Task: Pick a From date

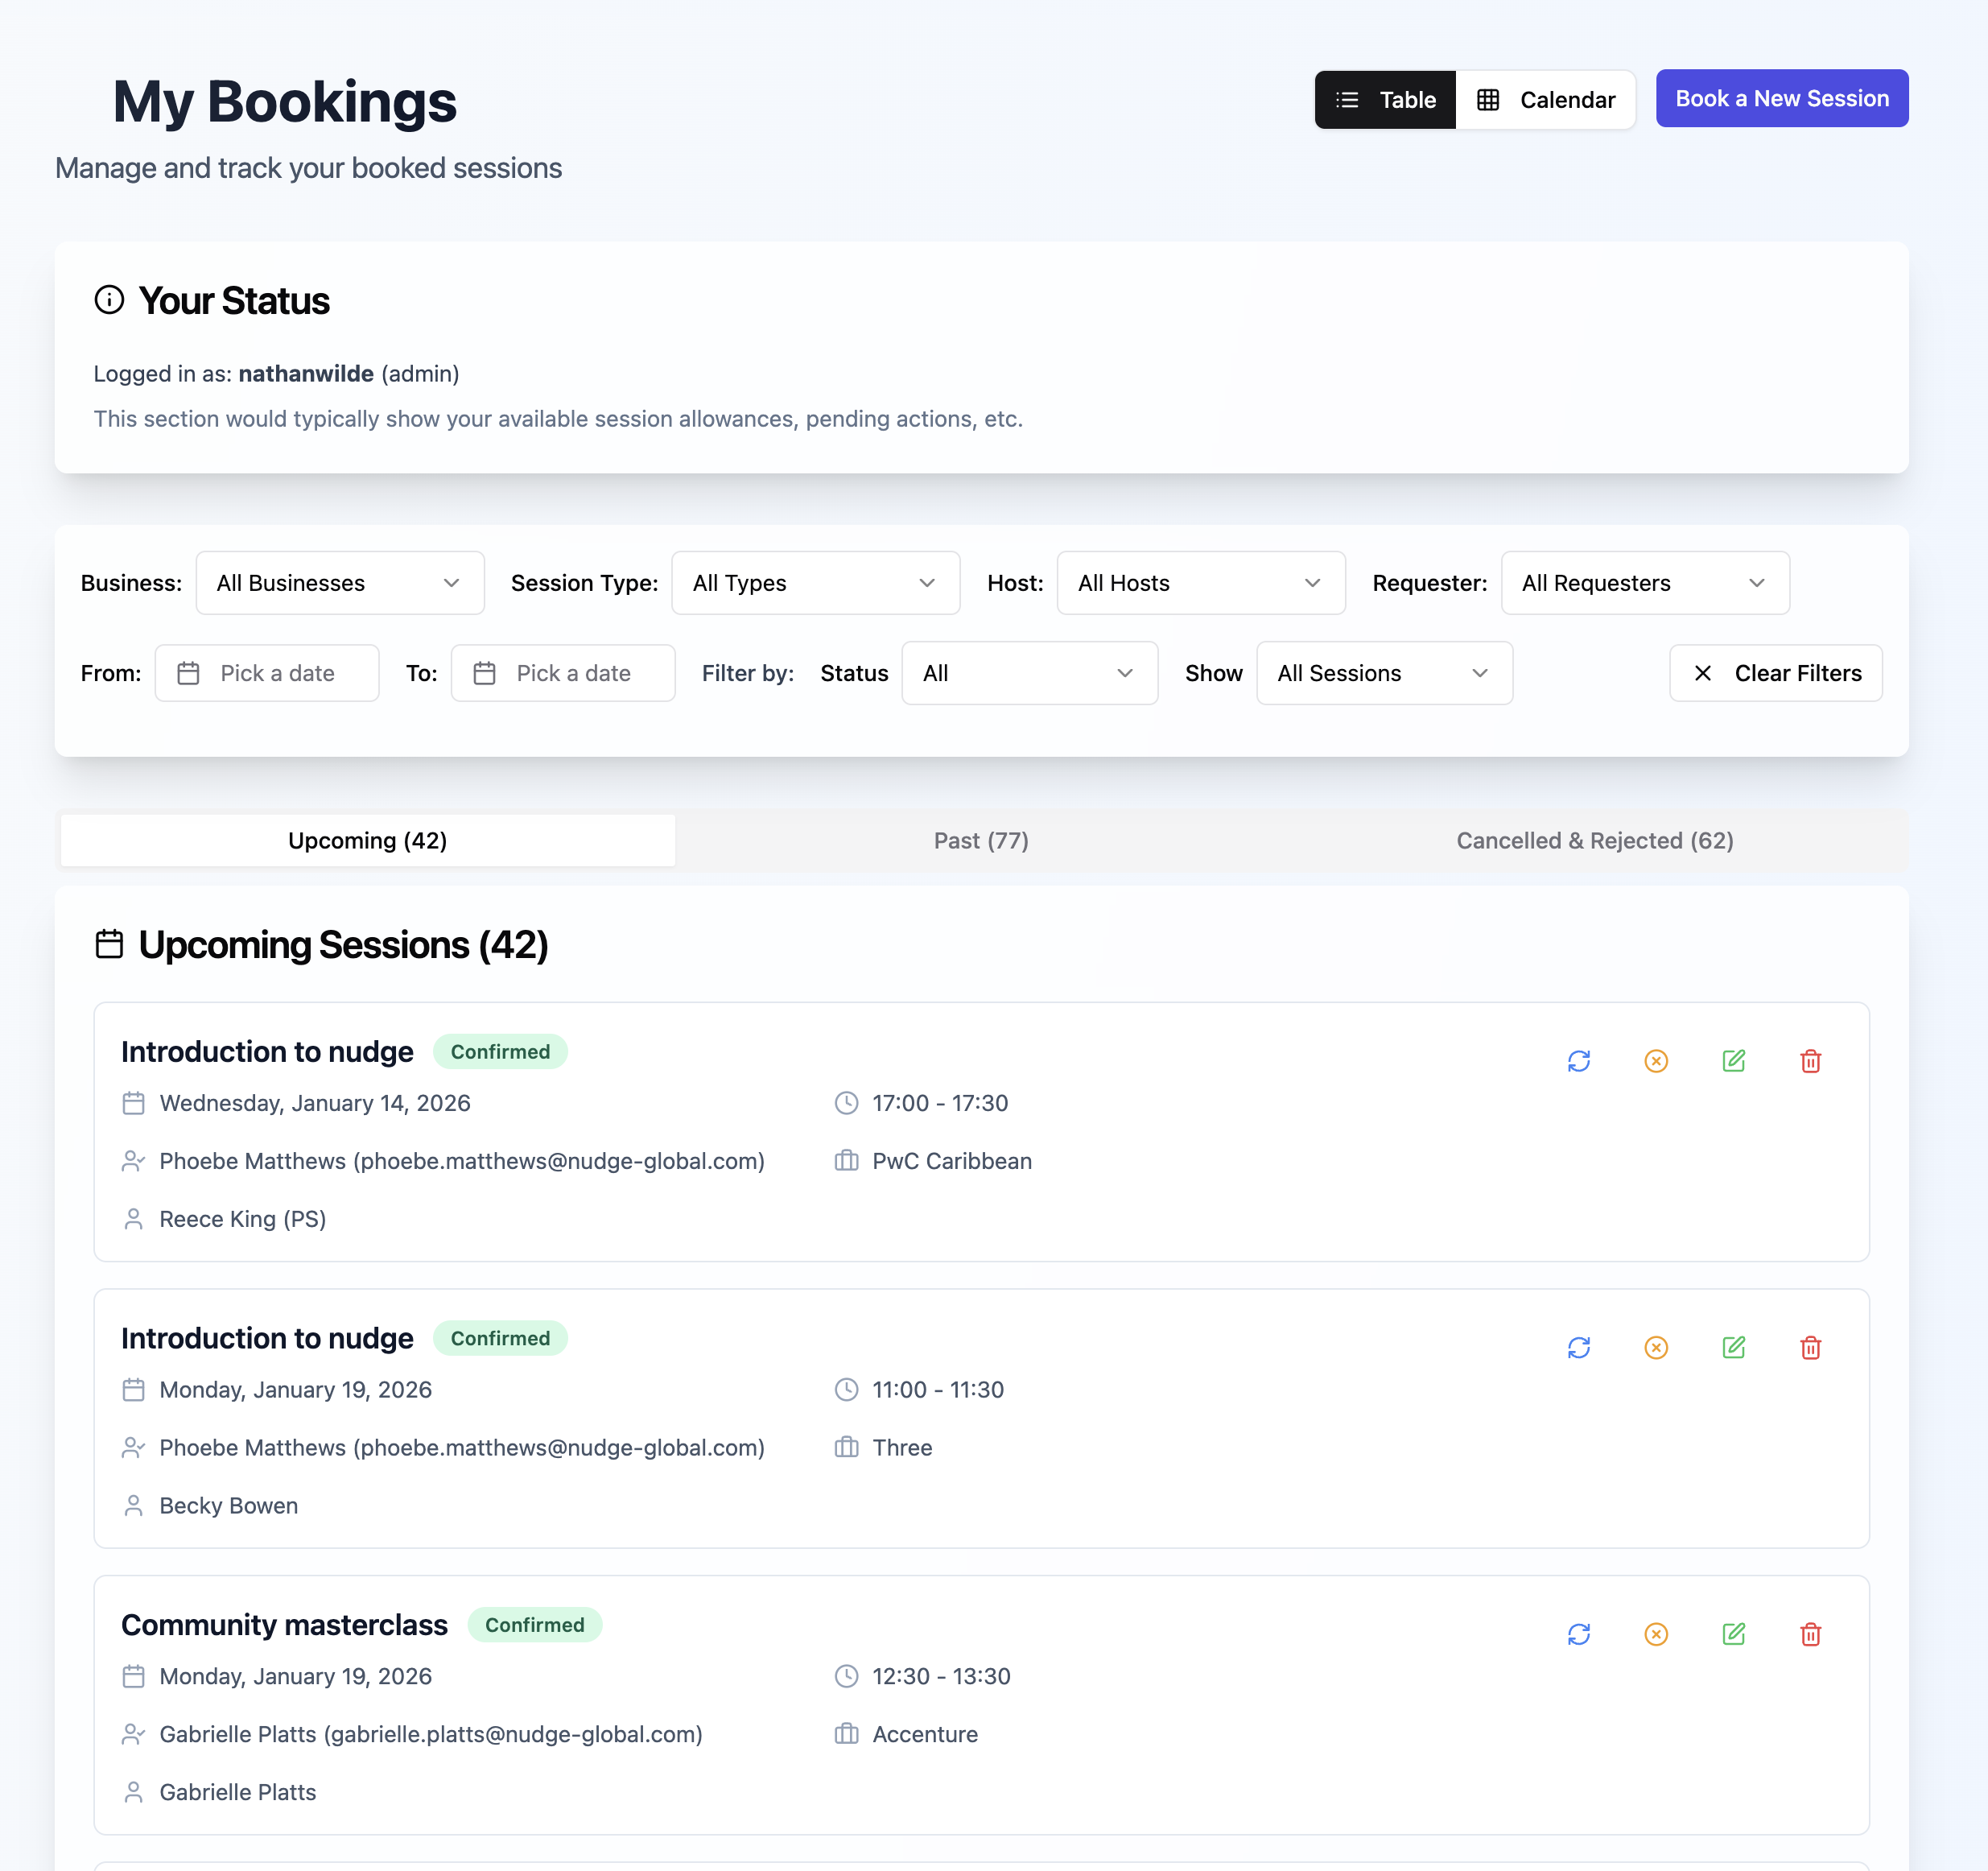Action: click(x=267, y=673)
